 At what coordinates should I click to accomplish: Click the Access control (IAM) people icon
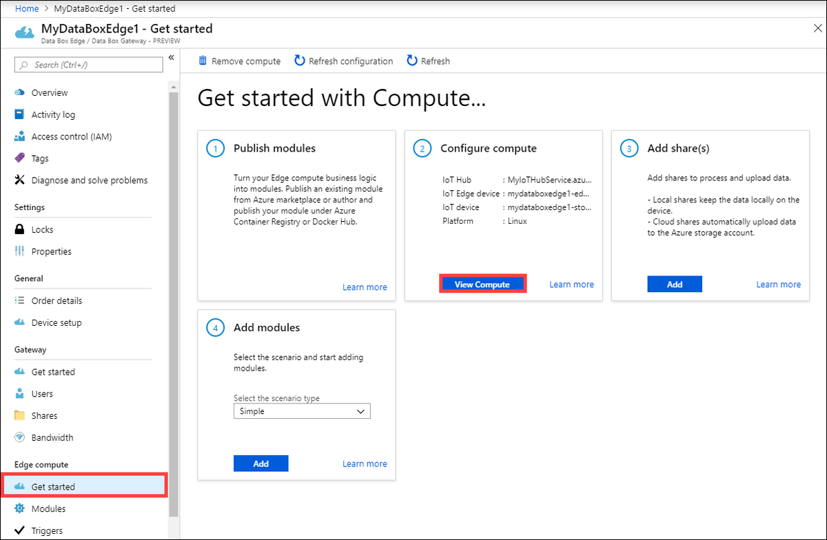(x=20, y=137)
